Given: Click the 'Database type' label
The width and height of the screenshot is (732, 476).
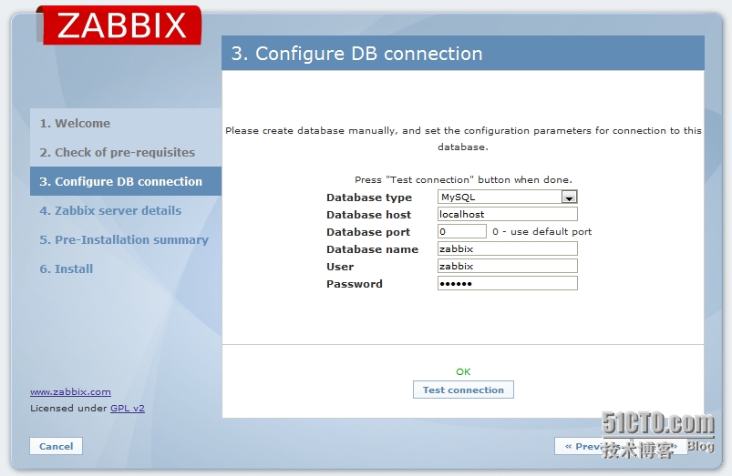Looking at the screenshot, I should [x=369, y=197].
